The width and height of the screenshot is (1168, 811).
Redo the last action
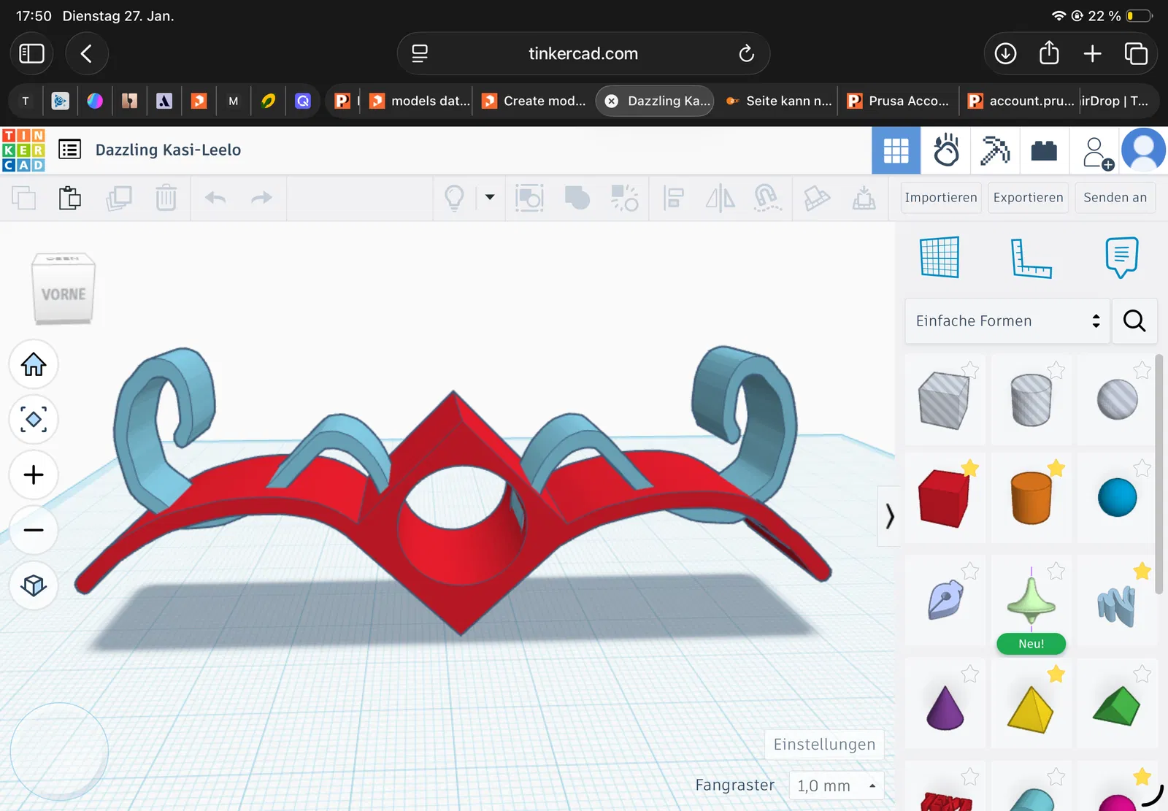261,198
